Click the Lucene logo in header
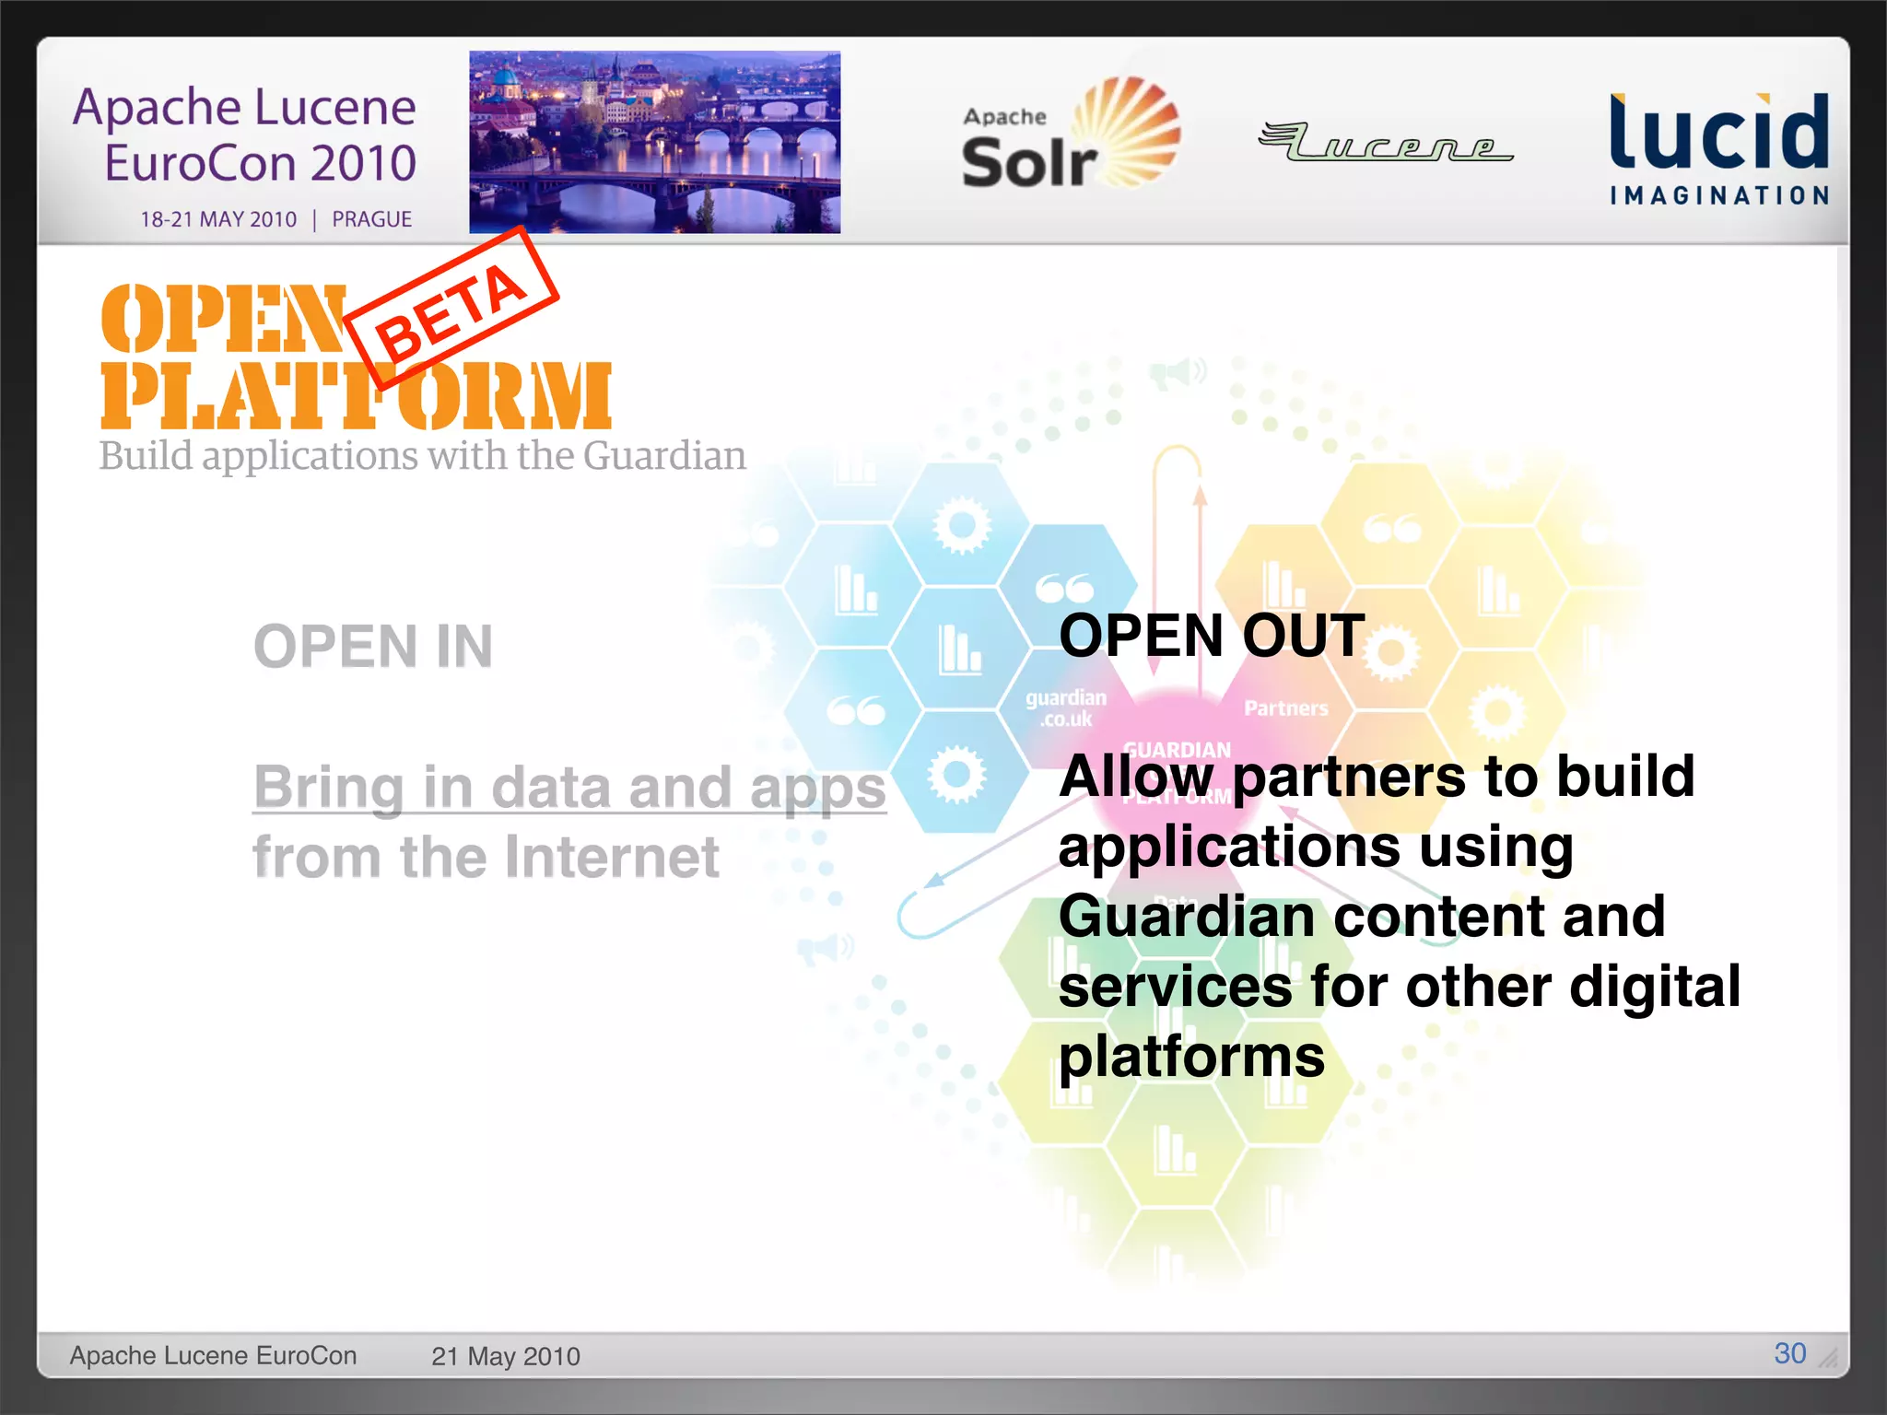Image resolution: width=1887 pixels, height=1415 pixels. 1386,141
